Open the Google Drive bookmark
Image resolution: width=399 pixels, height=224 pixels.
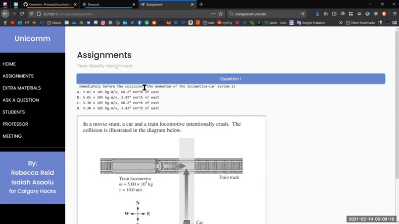(81, 23)
